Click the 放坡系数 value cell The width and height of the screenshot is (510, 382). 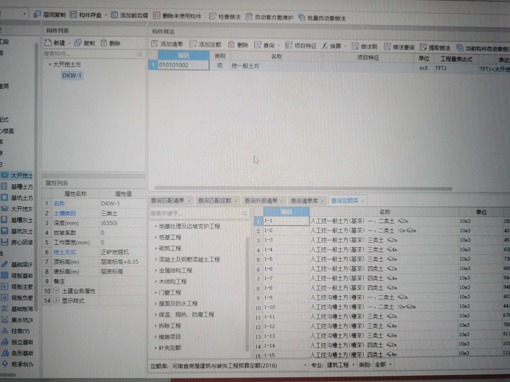pyautogui.click(x=122, y=233)
